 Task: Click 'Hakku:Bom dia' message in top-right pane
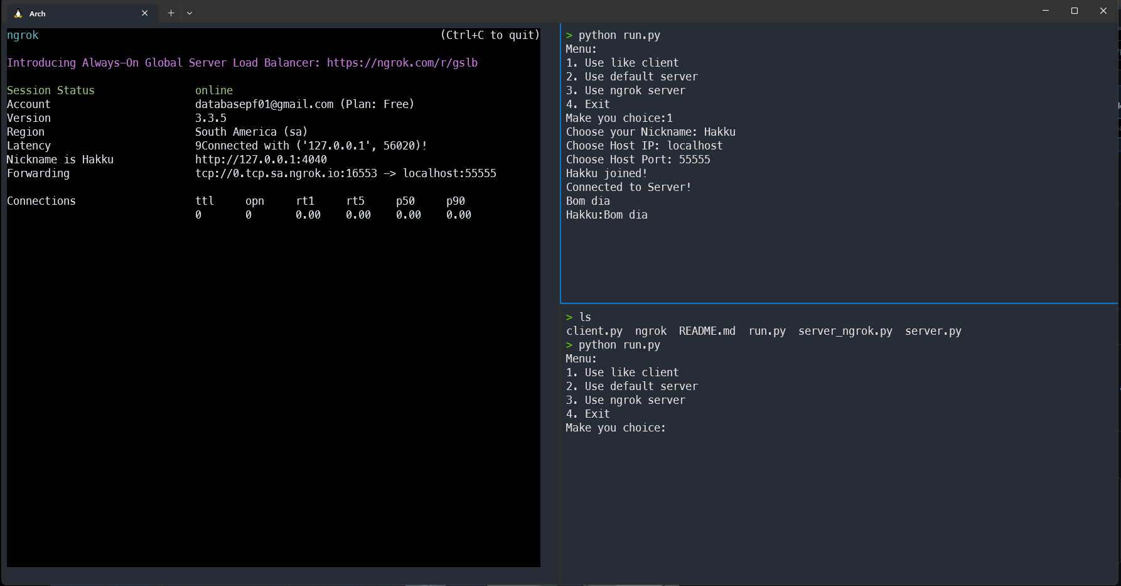pyautogui.click(x=607, y=215)
